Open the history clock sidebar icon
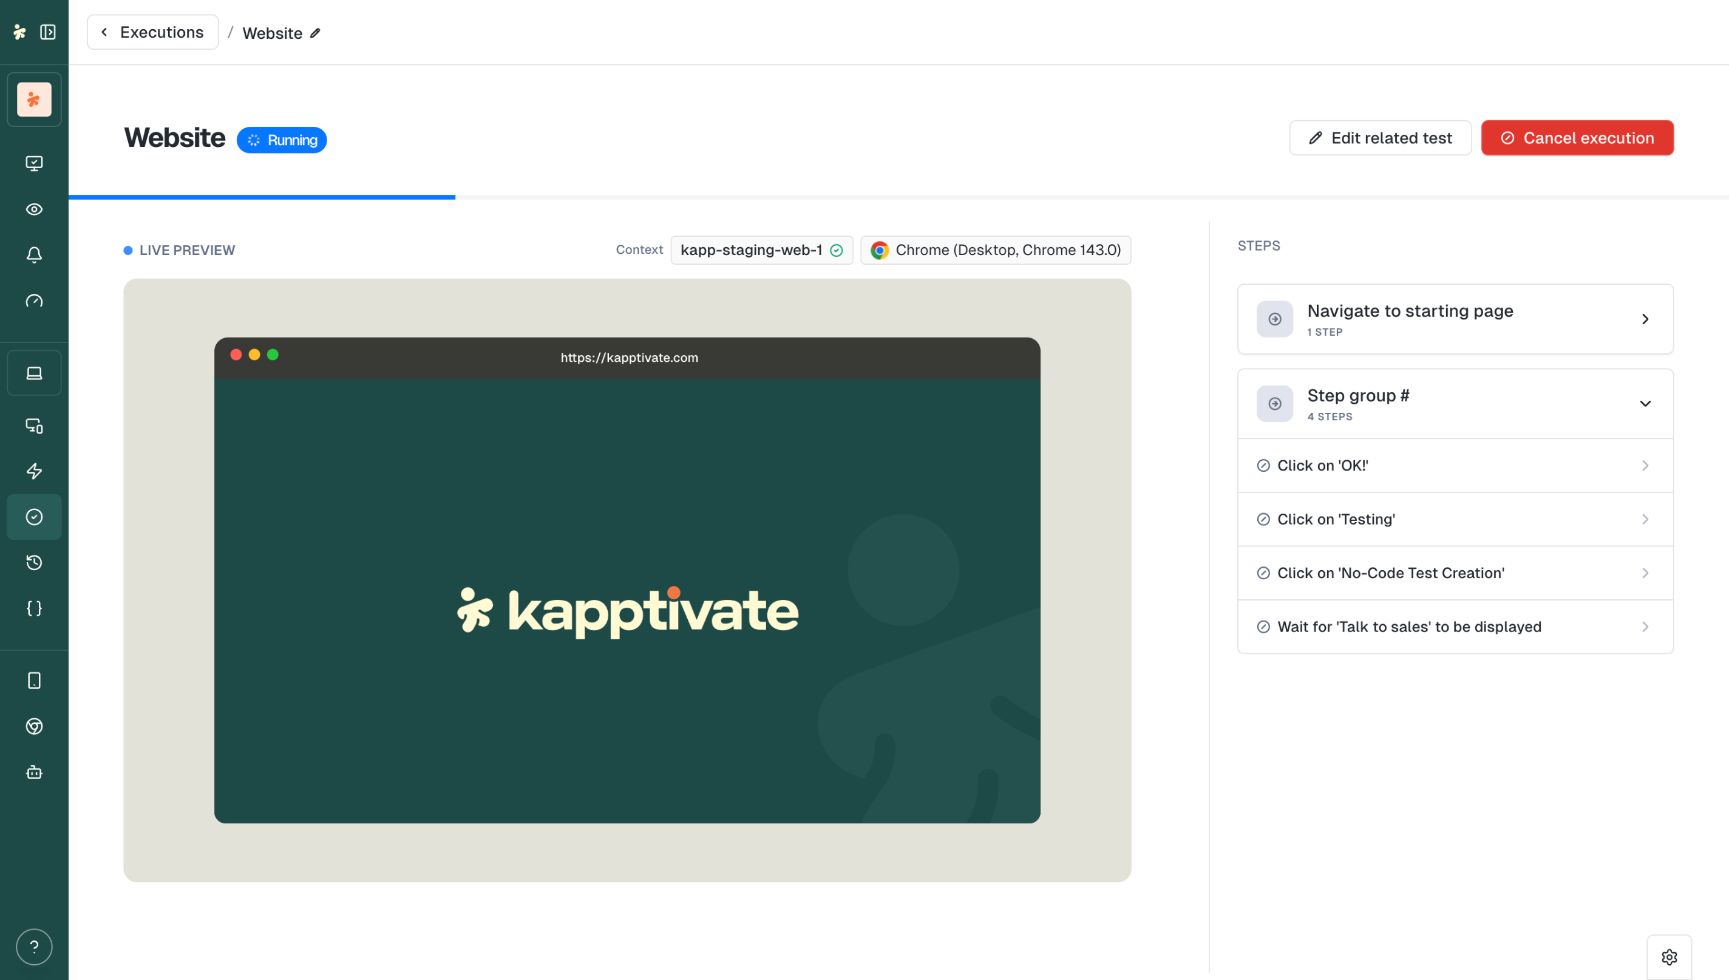Screen dimensions: 1729x980 click(35, 563)
